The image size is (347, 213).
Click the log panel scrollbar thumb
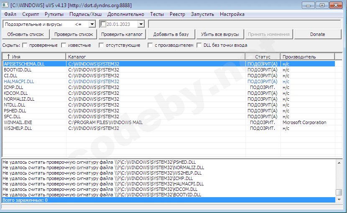click(339, 193)
